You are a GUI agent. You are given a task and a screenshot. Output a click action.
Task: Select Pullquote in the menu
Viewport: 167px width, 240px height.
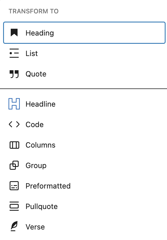(x=42, y=206)
